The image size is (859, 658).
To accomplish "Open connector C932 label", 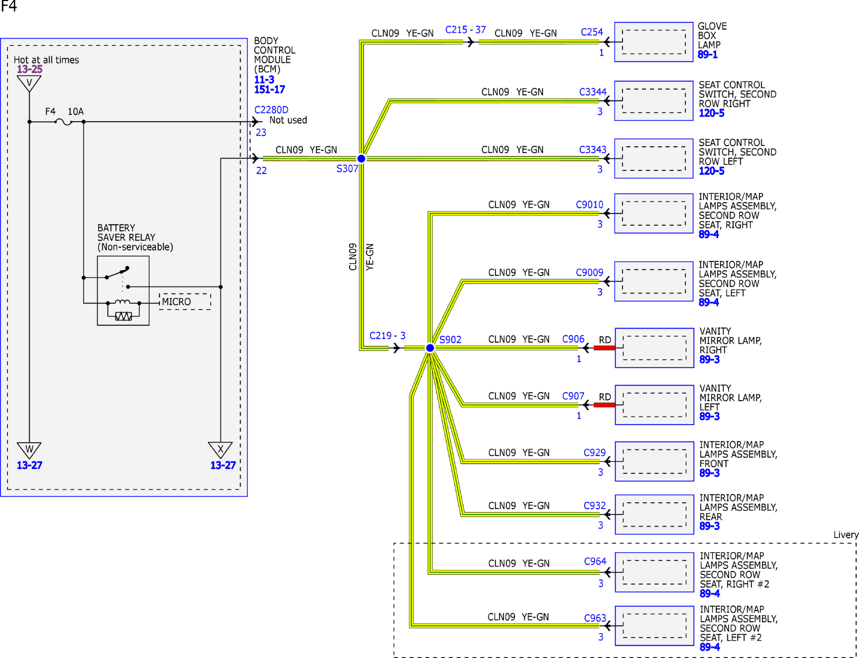I will [594, 506].
